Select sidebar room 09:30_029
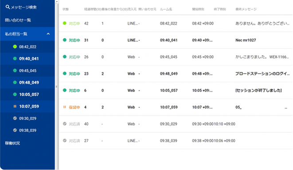The height and width of the screenshot is (170, 293). coord(27,119)
